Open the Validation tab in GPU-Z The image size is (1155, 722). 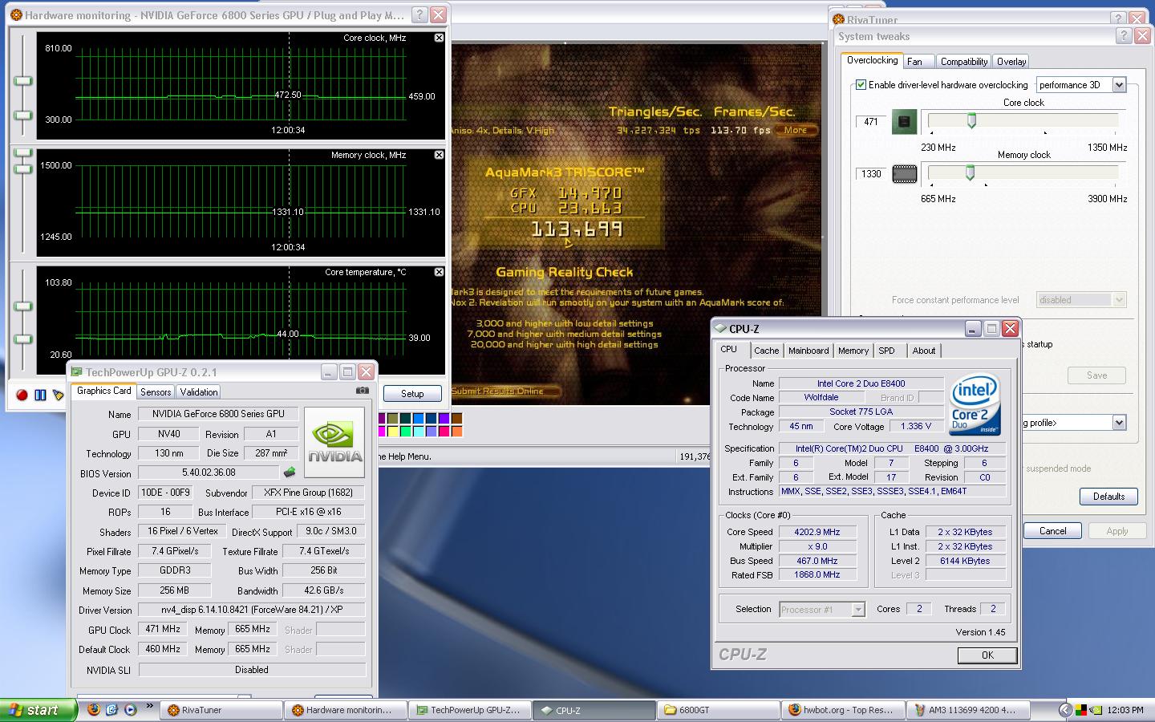point(199,392)
